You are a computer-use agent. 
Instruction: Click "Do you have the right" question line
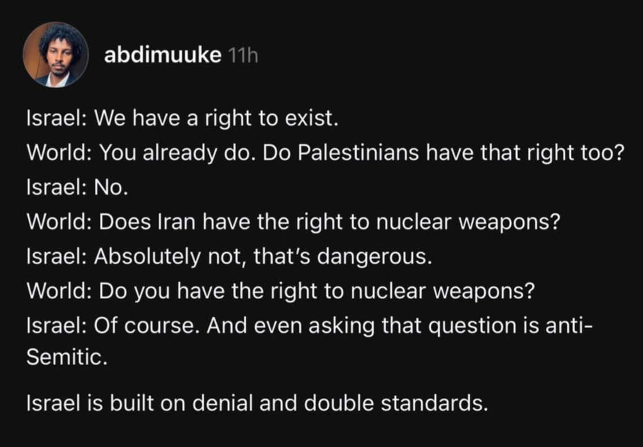281,291
